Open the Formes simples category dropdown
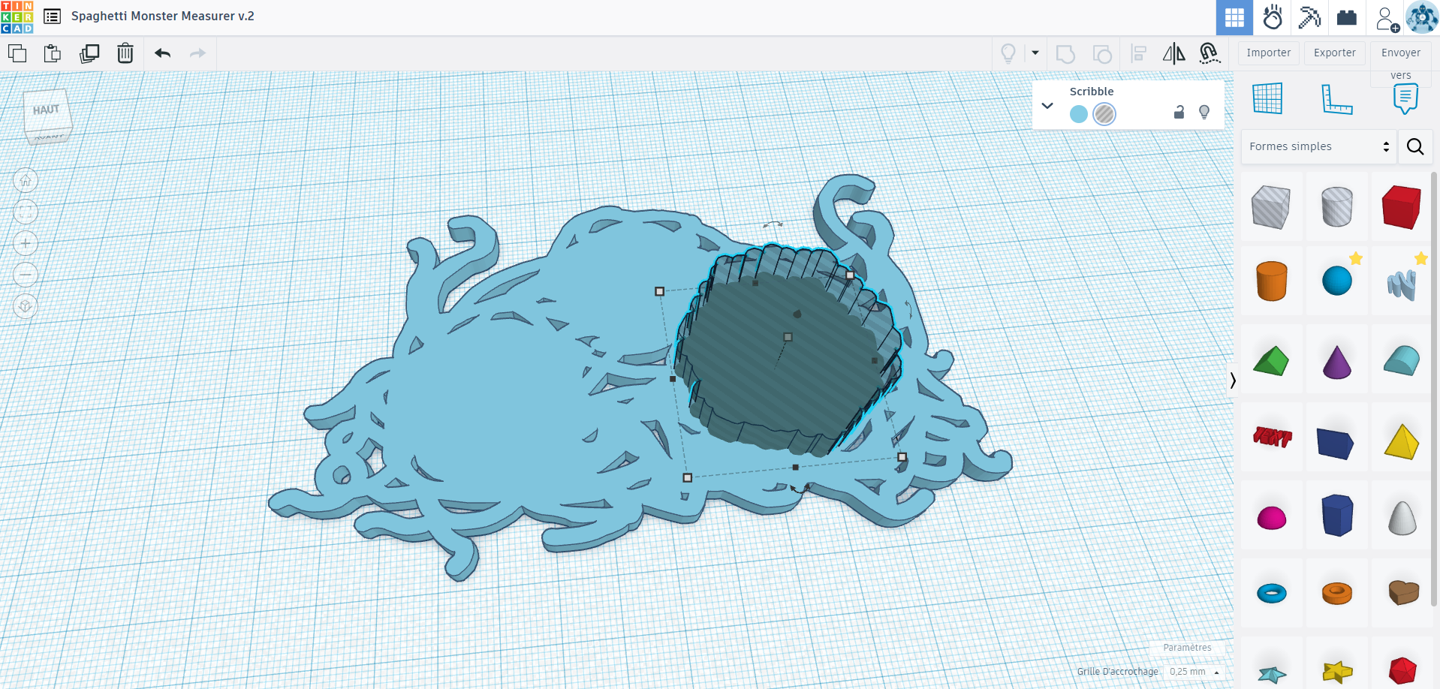This screenshot has height=689, width=1440. (x=1319, y=146)
